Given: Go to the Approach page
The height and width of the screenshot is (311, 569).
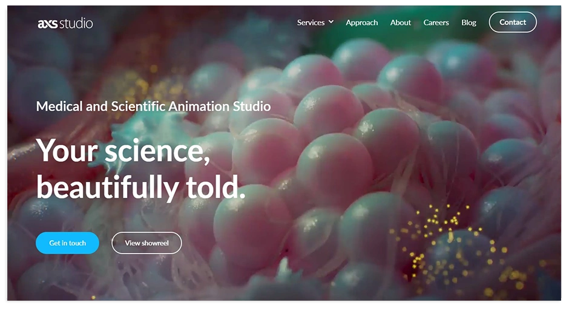Looking at the screenshot, I should (361, 22).
